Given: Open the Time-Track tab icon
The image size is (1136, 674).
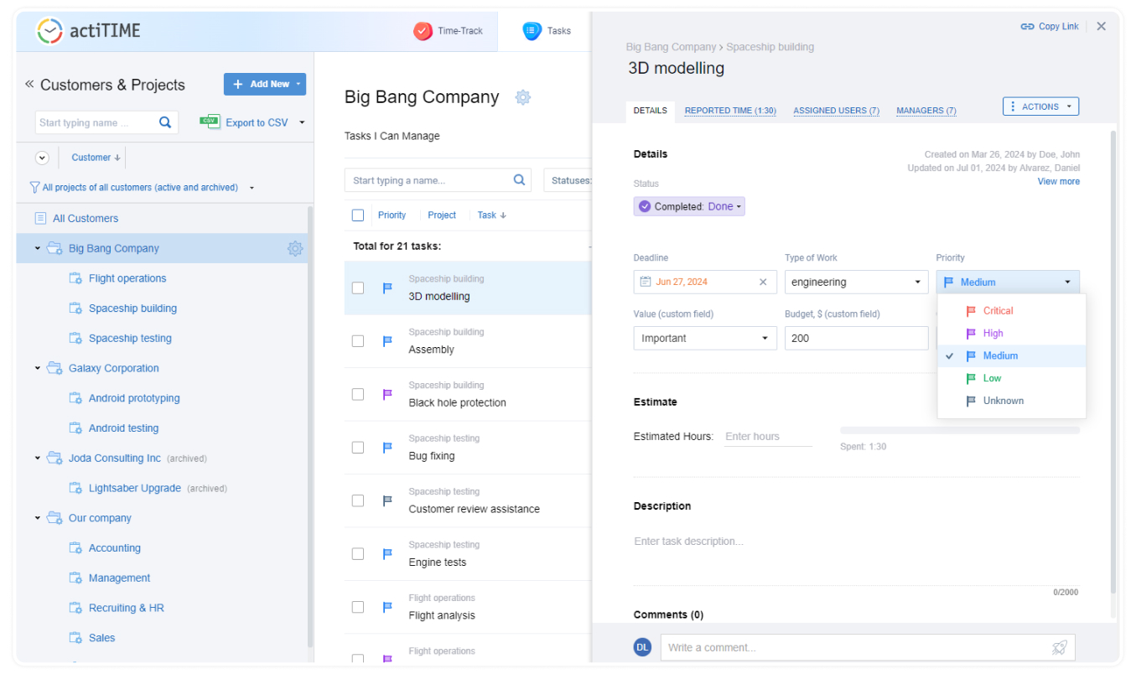Looking at the screenshot, I should pyautogui.click(x=423, y=31).
